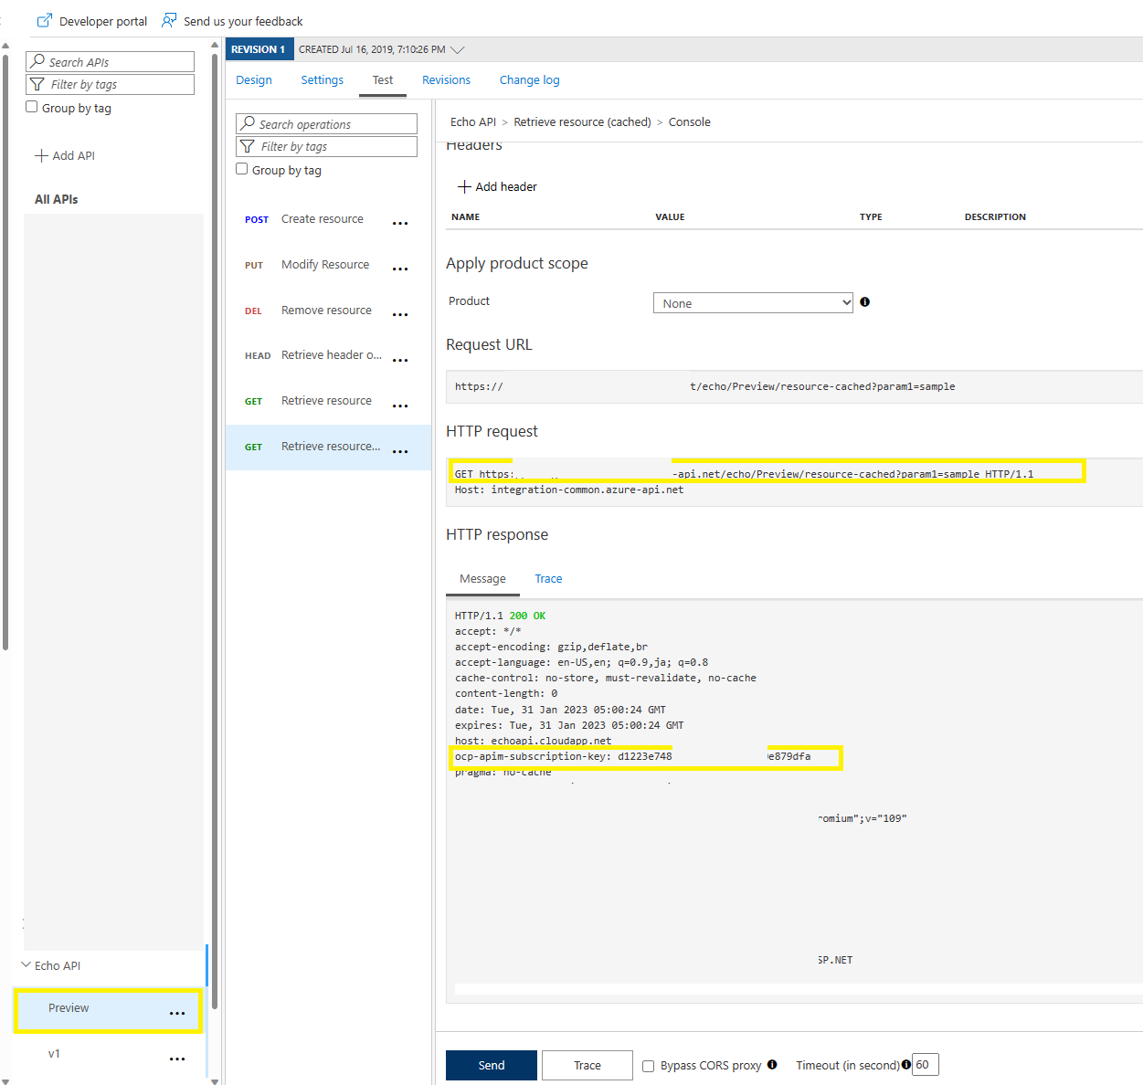Switch to the Trace response tab

coord(548,579)
